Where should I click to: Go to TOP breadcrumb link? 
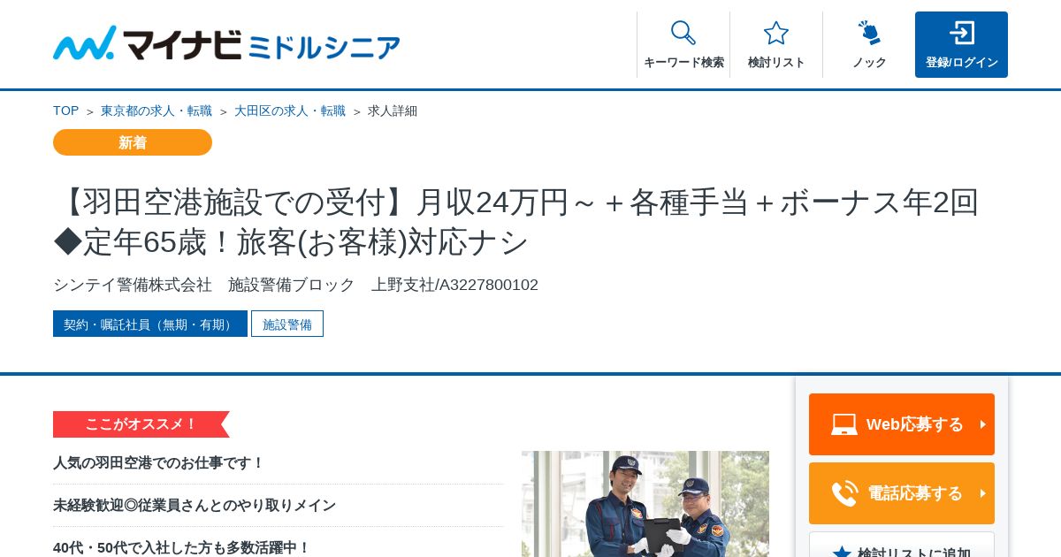pyautogui.click(x=65, y=111)
